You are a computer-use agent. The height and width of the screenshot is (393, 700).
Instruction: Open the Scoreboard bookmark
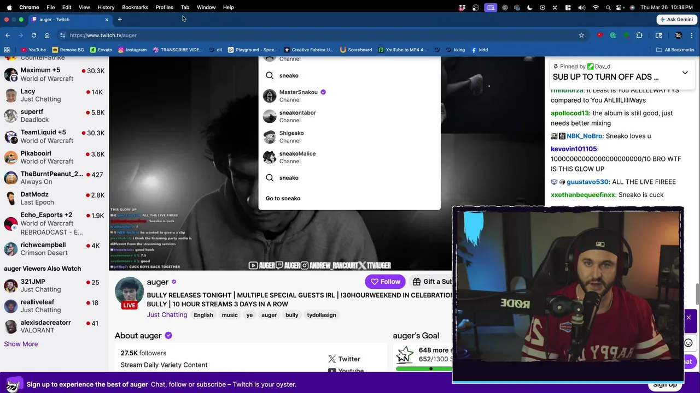(356, 50)
